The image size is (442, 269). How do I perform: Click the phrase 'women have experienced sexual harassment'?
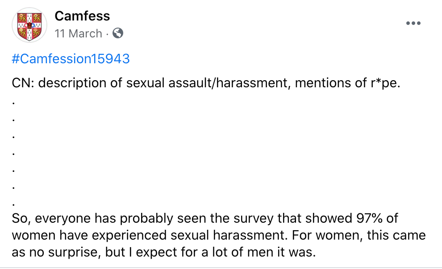click(x=149, y=235)
